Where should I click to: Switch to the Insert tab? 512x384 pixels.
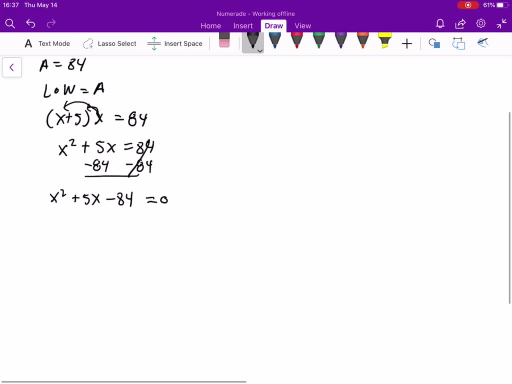pos(243,26)
